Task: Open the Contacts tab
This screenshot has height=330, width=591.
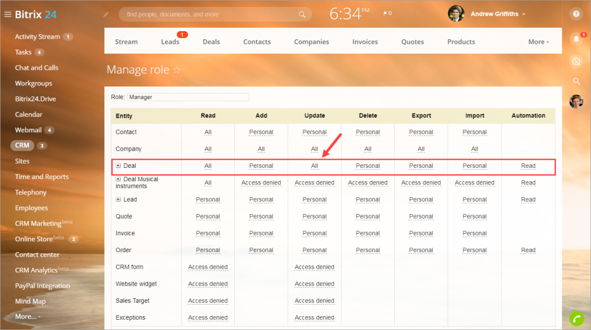Action: point(257,42)
